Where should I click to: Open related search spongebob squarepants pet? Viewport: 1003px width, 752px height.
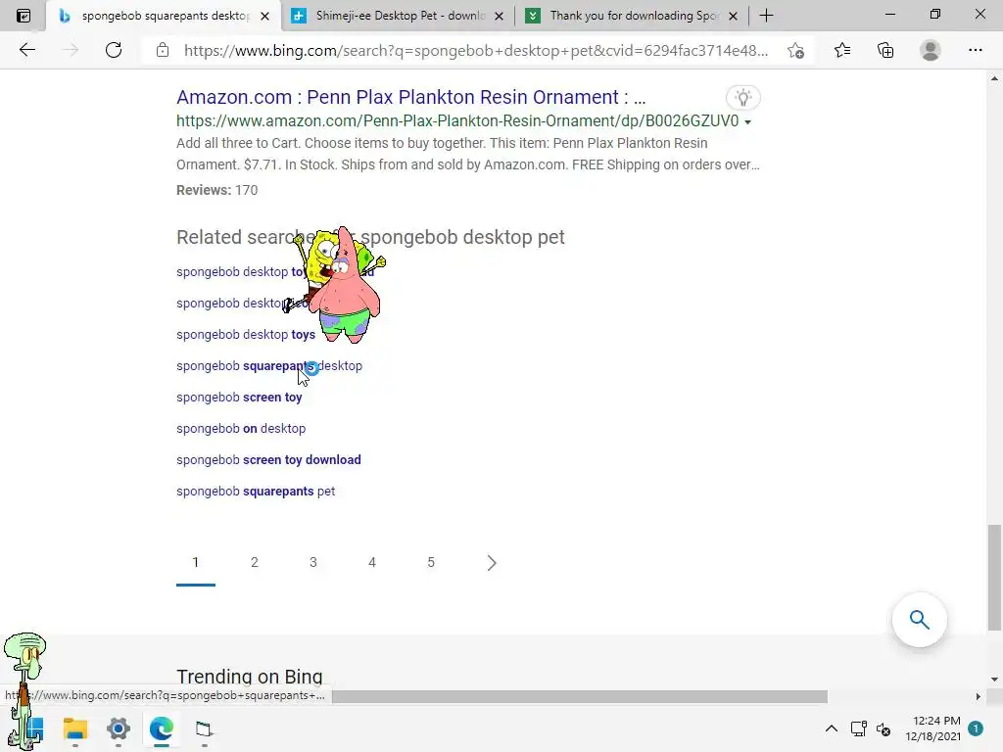coord(256,492)
